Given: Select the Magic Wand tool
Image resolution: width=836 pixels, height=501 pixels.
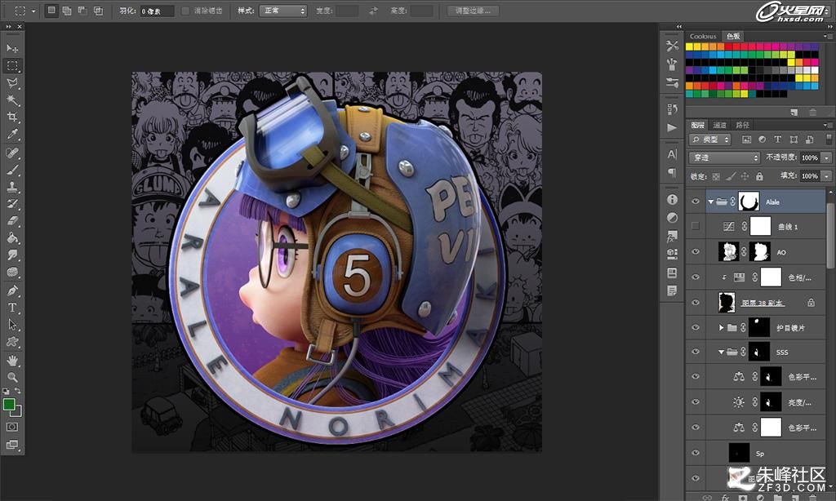Looking at the screenshot, I should coord(11,100).
